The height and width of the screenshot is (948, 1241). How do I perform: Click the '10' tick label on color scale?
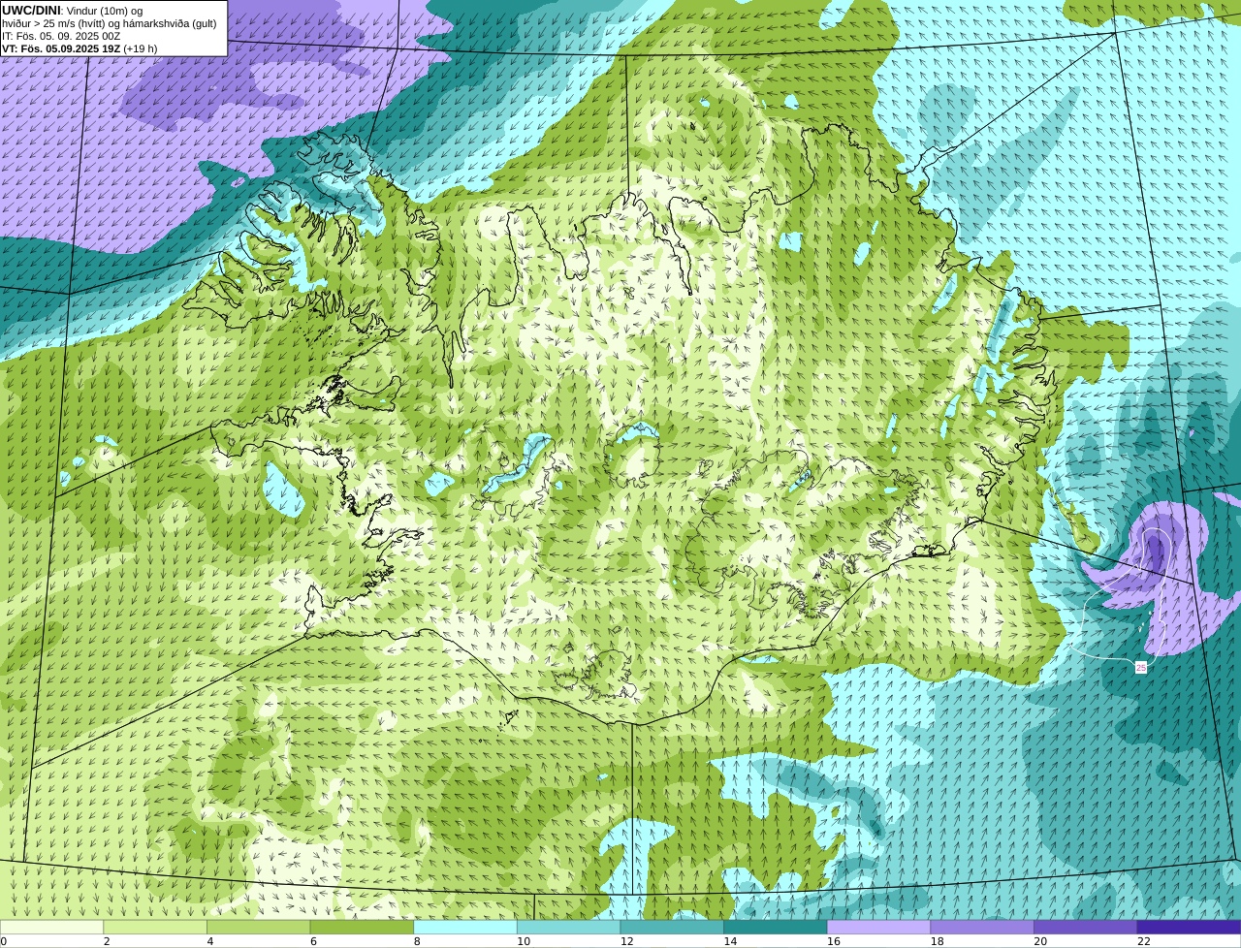click(524, 941)
